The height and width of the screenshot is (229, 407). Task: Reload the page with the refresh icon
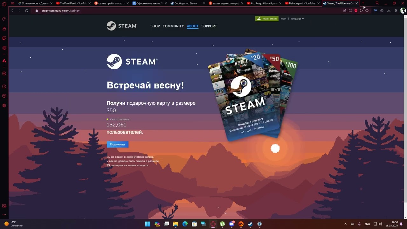(x=27, y=10)
